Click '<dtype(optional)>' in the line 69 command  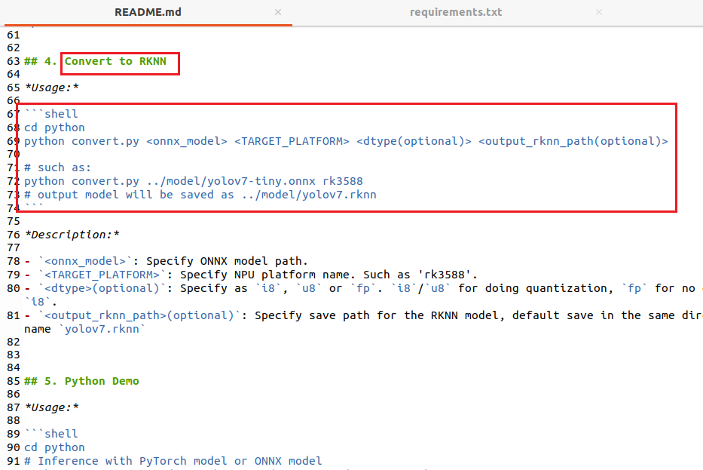(414, 141)
